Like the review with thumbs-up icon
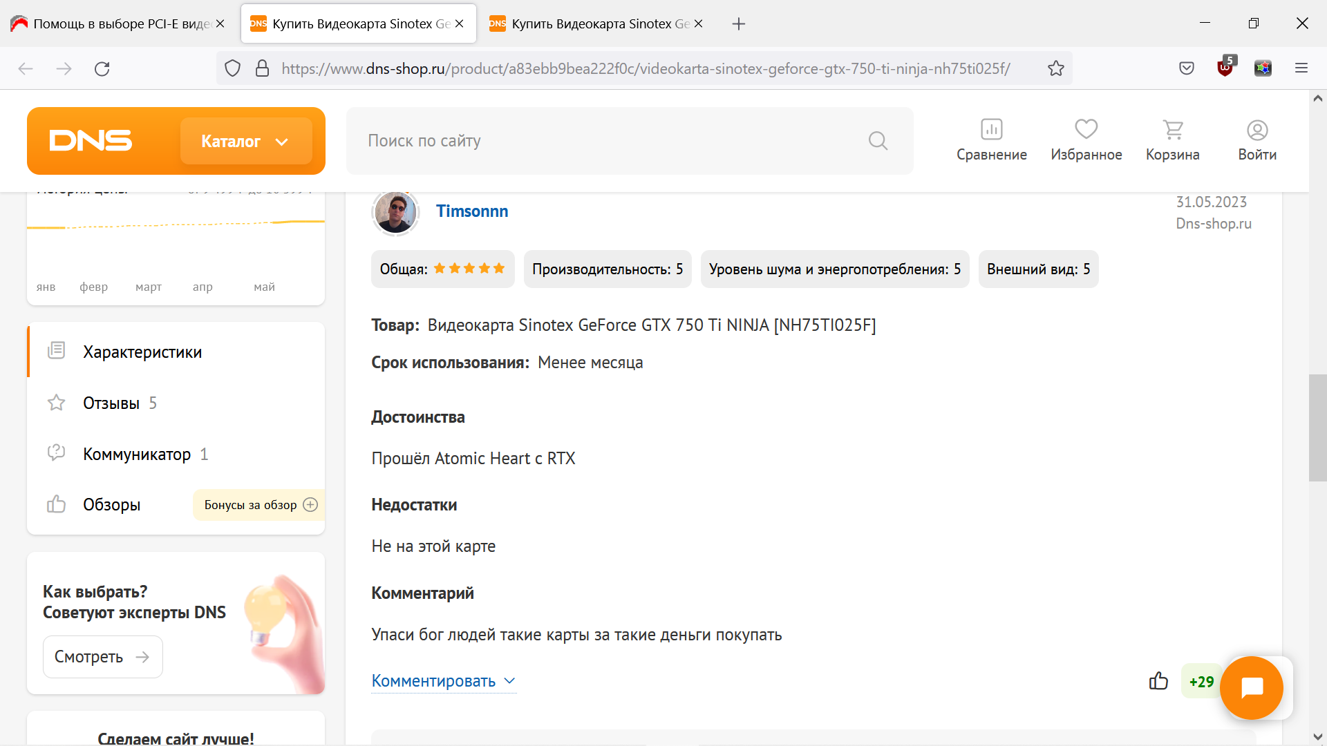This screenshot has width=1327, height=746. click(1158, 681)
